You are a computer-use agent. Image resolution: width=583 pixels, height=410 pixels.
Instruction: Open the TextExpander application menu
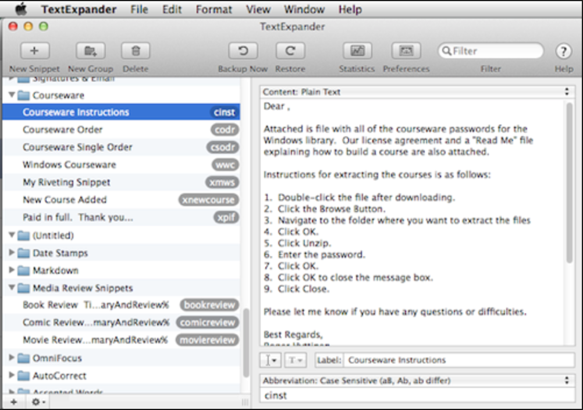click(x=79, y=9)
